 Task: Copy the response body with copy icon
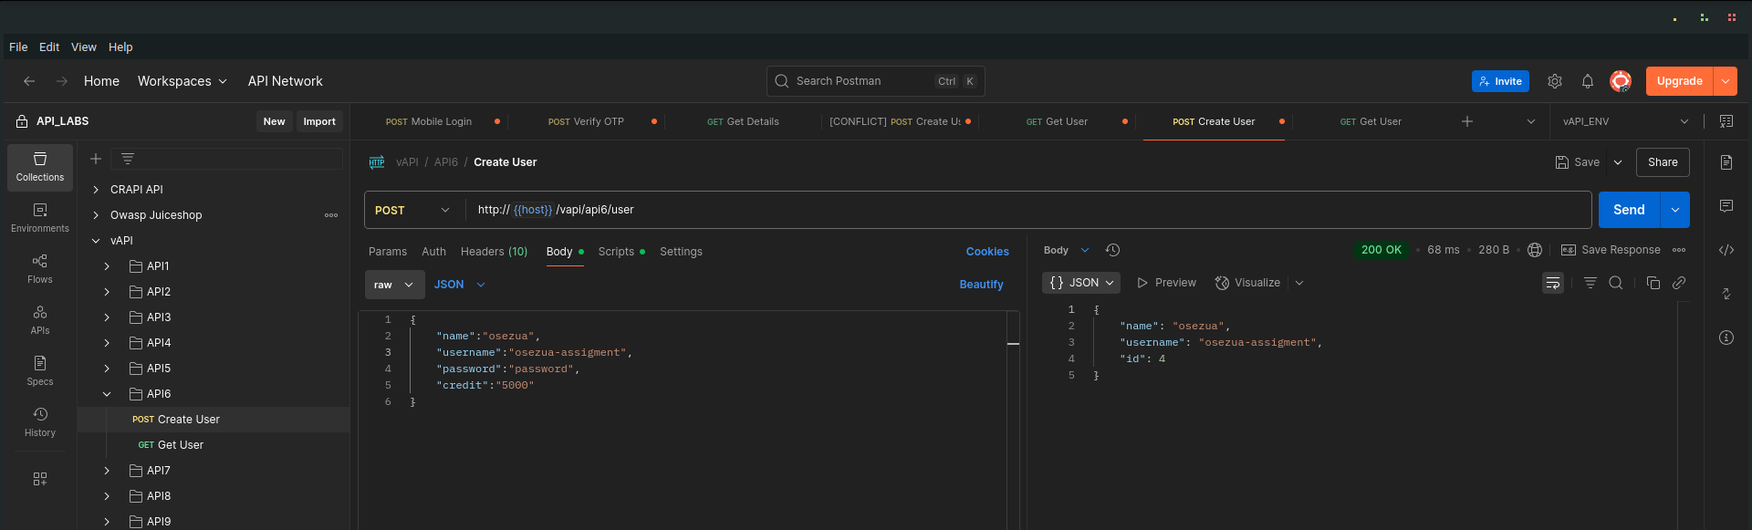[1653, 283]
